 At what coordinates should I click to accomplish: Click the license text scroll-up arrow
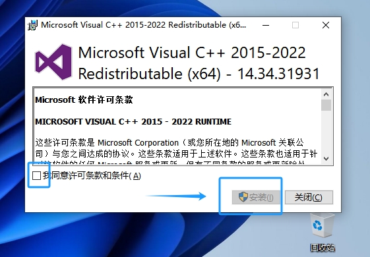(326, 94)
